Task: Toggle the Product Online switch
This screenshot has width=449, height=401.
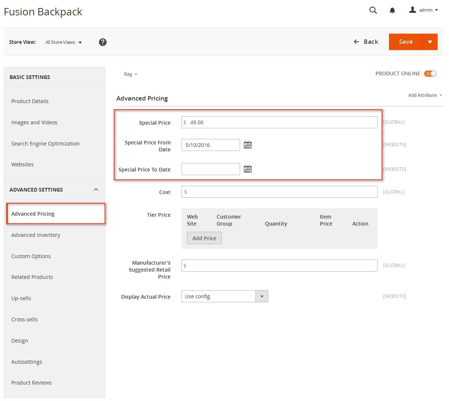Action: coord(430,73)
